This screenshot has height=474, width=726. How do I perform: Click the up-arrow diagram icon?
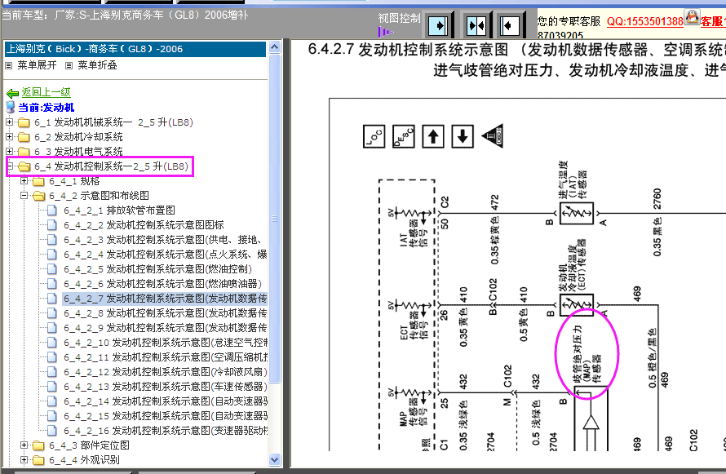tap(433, 136)
